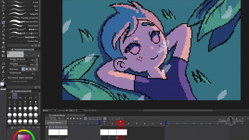249x140 pixels.
Task: Open the Tamaño del pincel tab
Action: [21, 91]
